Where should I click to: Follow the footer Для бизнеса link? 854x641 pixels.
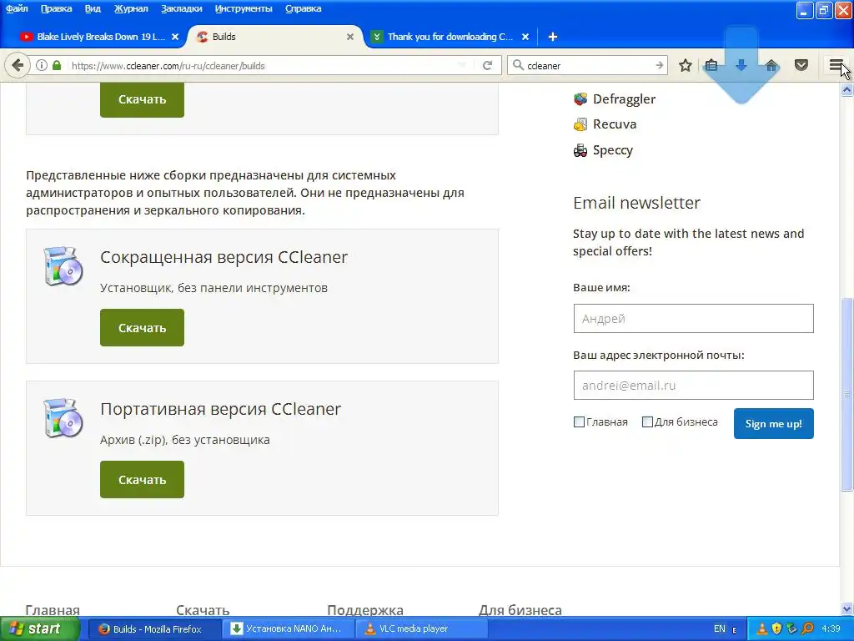point(520,610)
